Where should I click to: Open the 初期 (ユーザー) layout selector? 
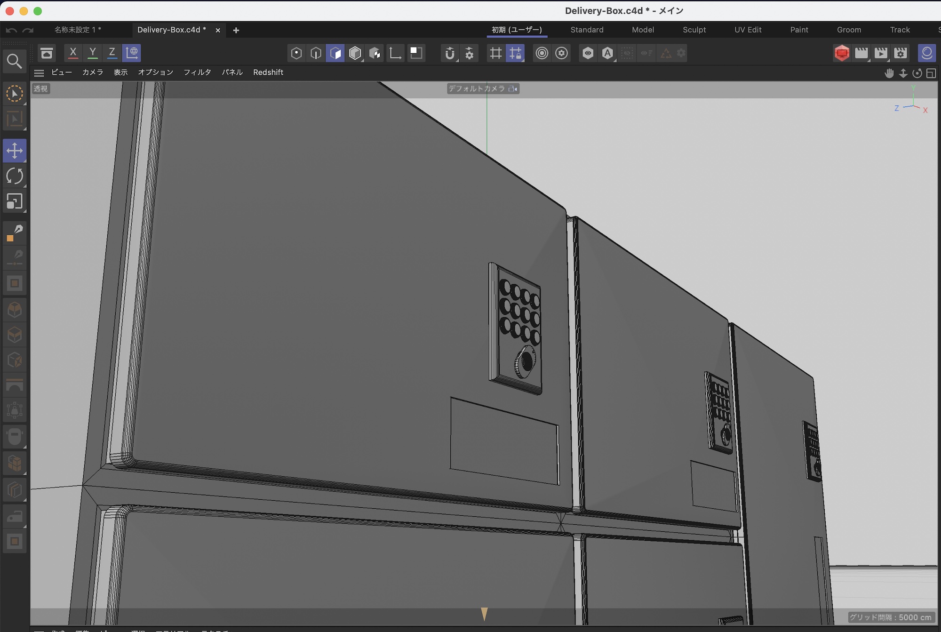pos(517,30)
